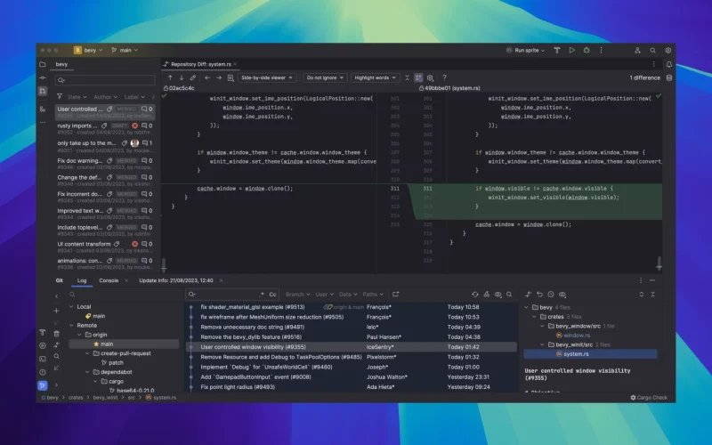Open the Project folder tool window
Image resolution: width=712 pixels, height=445 pixels.
[43, 64]
